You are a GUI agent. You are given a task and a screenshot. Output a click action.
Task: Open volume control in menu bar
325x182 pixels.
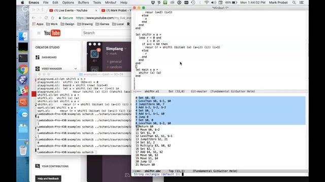213,3
